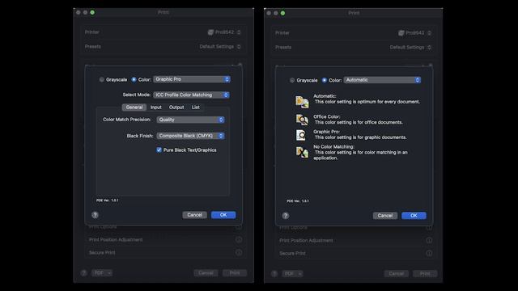Screen dimensions: 518x291
Task: Click printer icon in left Print window
Action: [210, 32]
